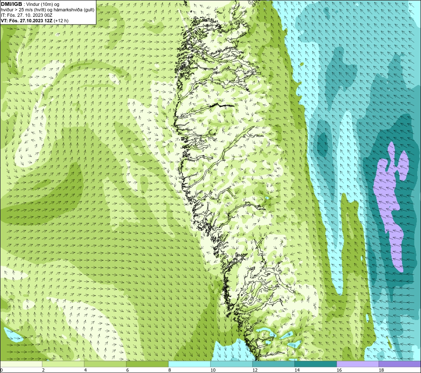Click the 'VT: Fös. 27.10.2023 12Z (+12 h)' line
This screenshot has width=421, height=373.
35,21
